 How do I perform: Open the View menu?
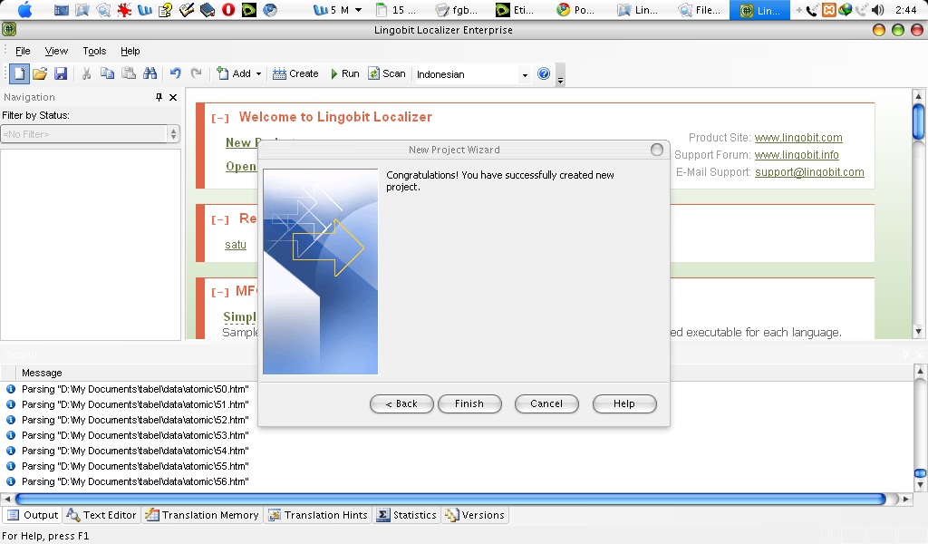pos(56,51)
